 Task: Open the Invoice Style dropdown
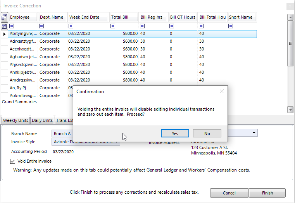[117, 142]
